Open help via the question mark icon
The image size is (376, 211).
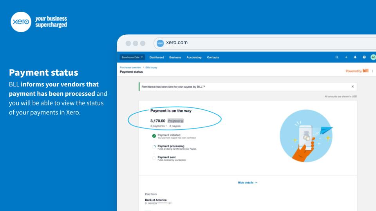pyautogui.click(x=364, y=57)
